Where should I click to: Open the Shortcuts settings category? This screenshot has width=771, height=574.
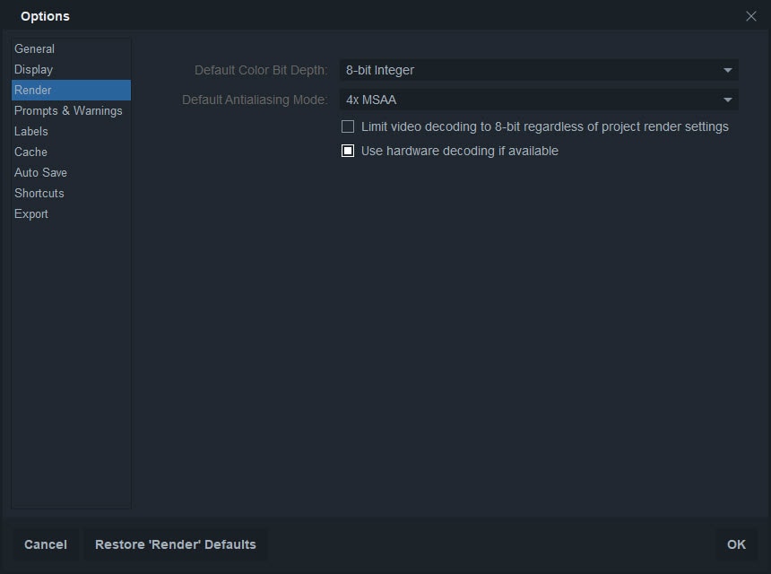[39, 193]
